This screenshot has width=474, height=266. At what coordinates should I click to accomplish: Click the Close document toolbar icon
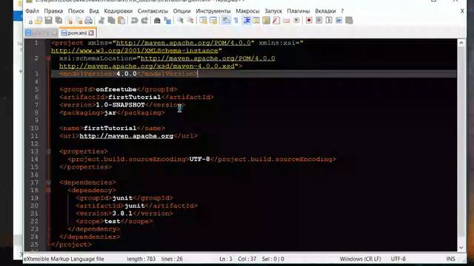coord(69,21)
